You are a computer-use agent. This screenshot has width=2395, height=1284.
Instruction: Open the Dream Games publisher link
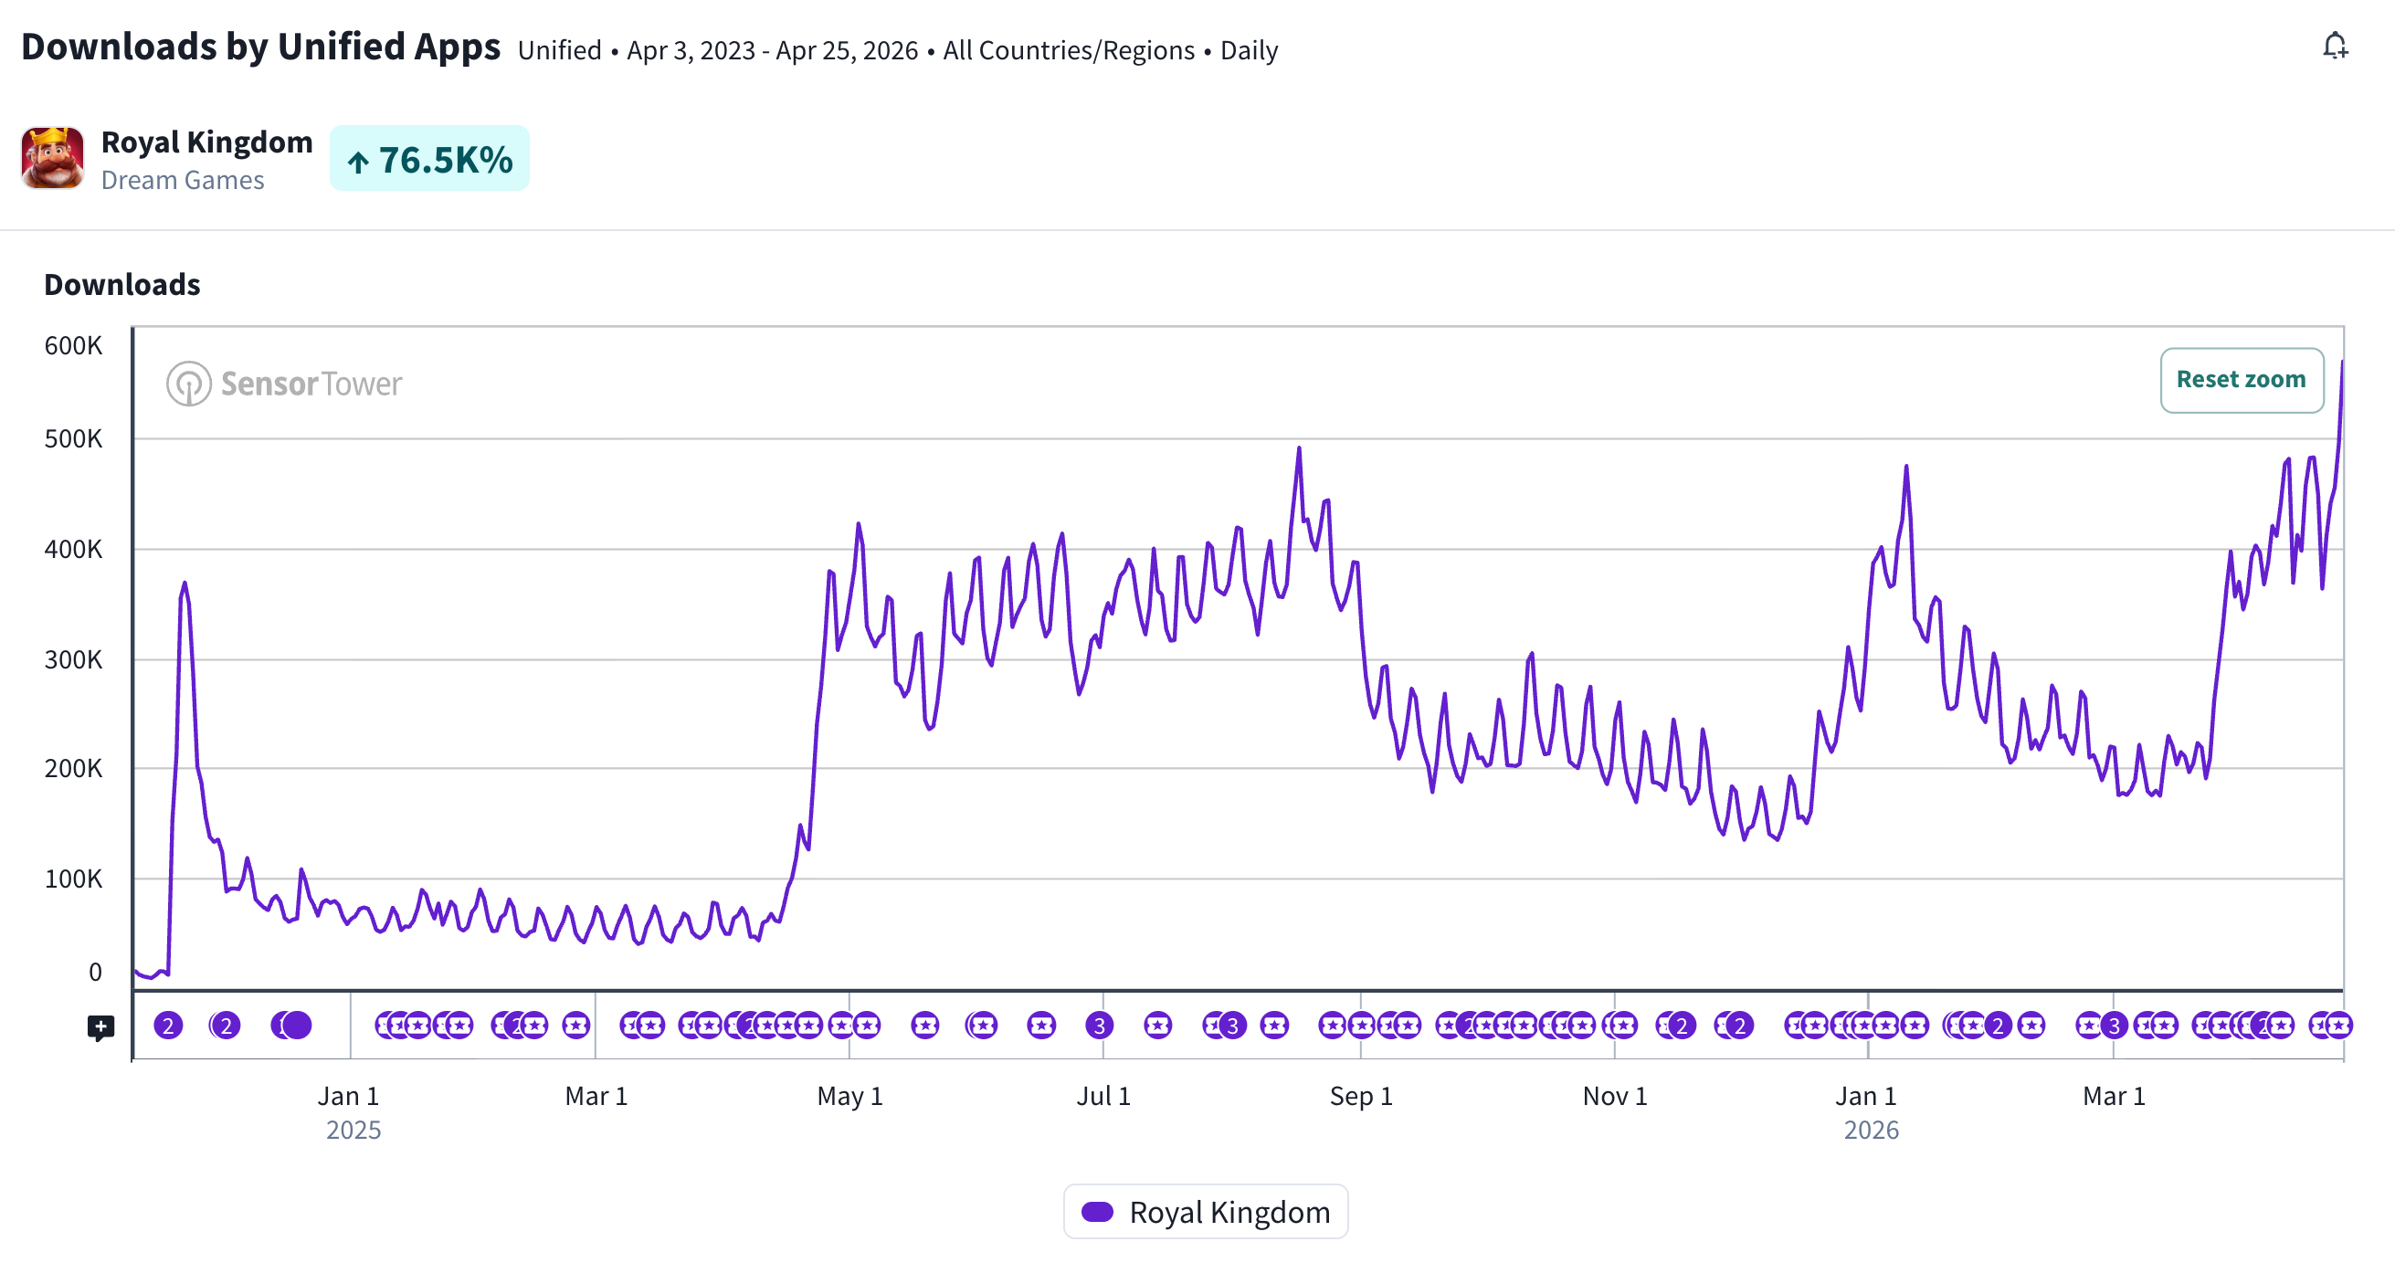point(183,181)
